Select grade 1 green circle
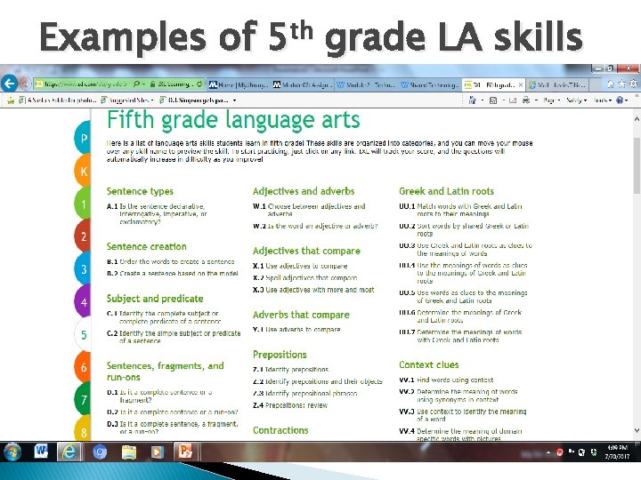The height and width of the screenshot is (480, 641). pyautogui.click(x=83, y=204)
